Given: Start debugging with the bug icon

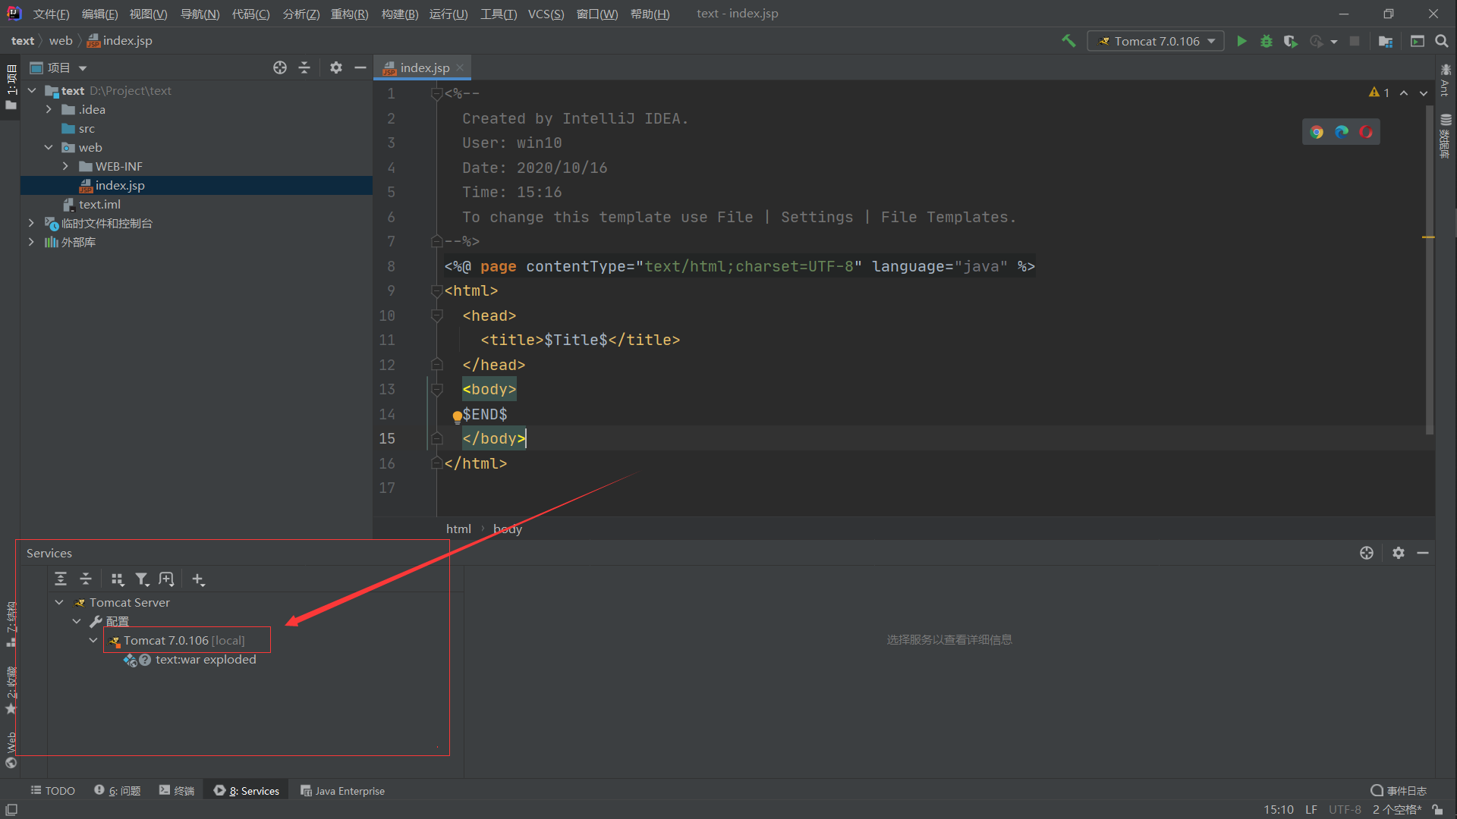Looking at the screenshot, I should pos(1266,41).
